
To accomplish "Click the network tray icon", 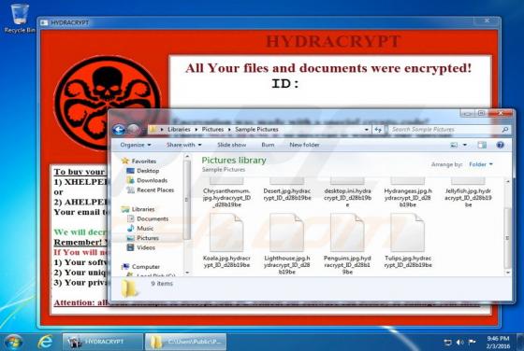I will pos(448,343).
